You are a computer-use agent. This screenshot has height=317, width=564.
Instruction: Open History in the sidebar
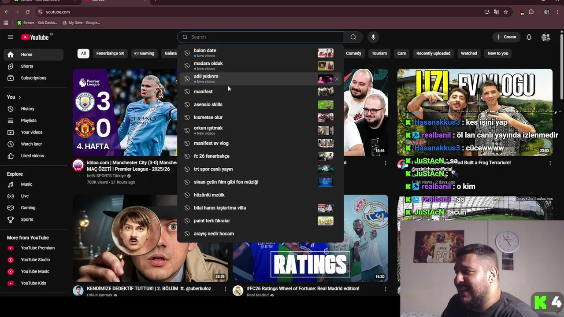click(33, 109)
